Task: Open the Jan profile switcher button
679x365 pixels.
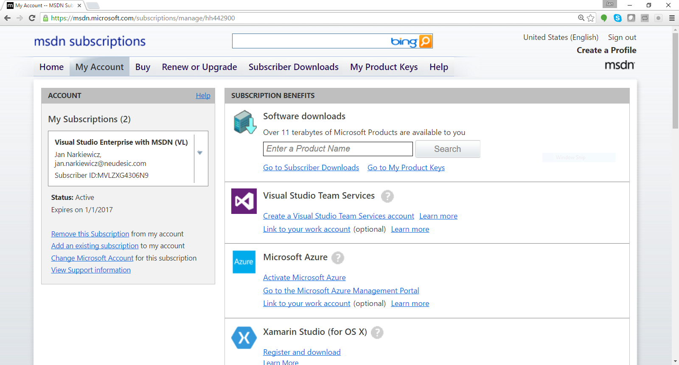Action: (x=609, y=4)
